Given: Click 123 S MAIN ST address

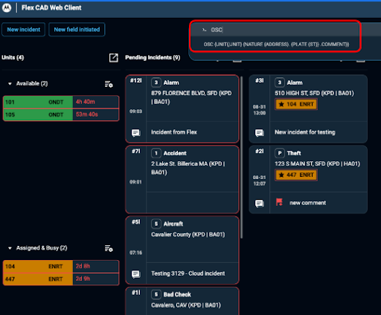Looking at the screenshot, I should (x=317, y=163).
